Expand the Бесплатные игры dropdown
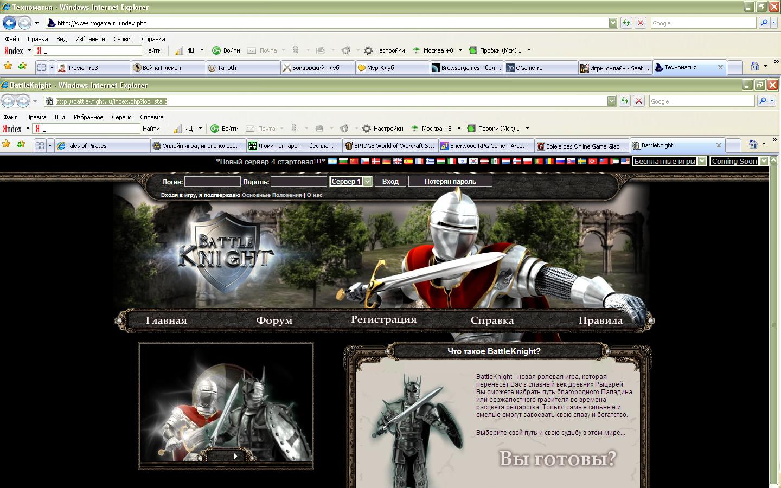 point(702,161)
